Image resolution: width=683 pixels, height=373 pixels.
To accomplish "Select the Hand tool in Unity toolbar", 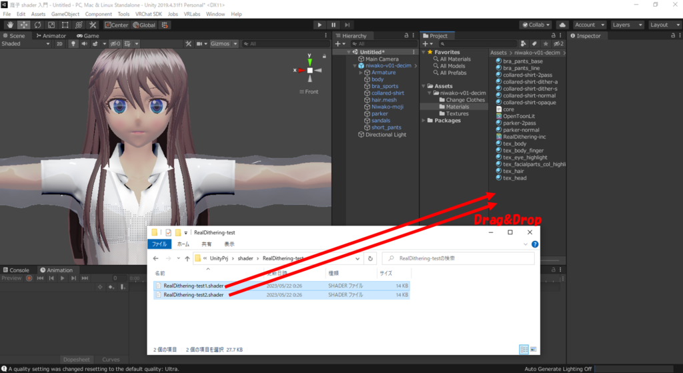I will 9,25.
